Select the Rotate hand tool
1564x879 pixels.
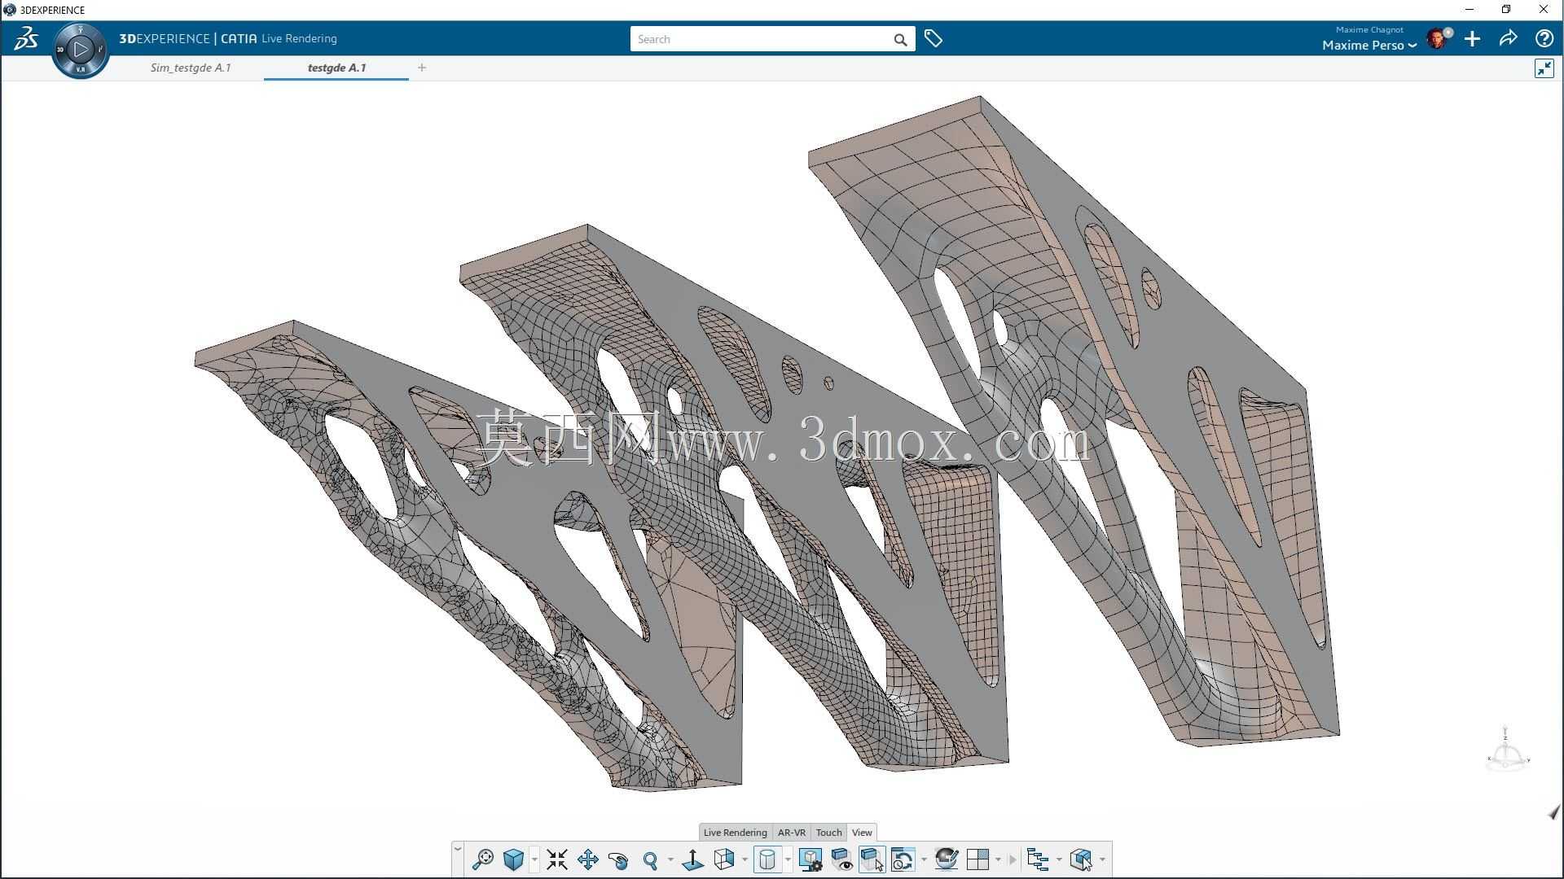(618, 859)
